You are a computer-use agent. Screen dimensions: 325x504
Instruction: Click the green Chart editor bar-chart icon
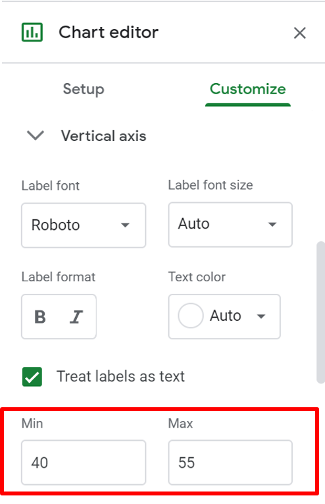(32, 32)
